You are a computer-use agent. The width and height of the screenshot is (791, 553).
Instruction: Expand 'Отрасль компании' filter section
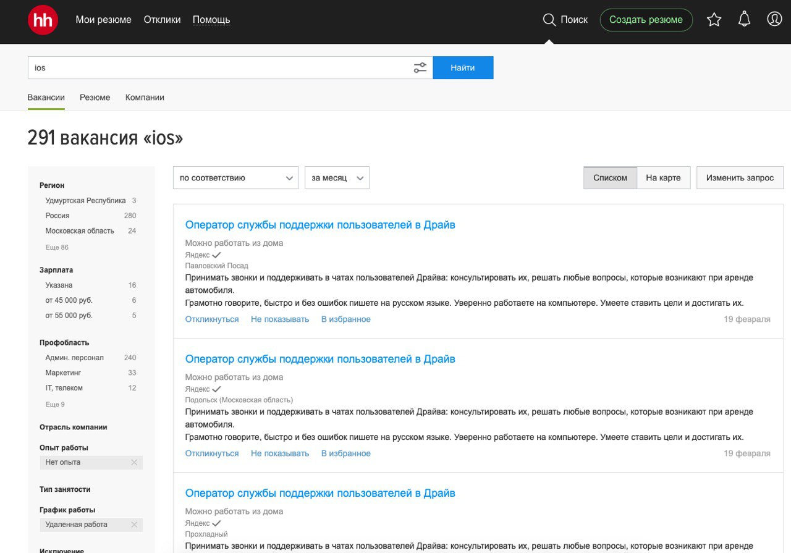coord(74,427)
